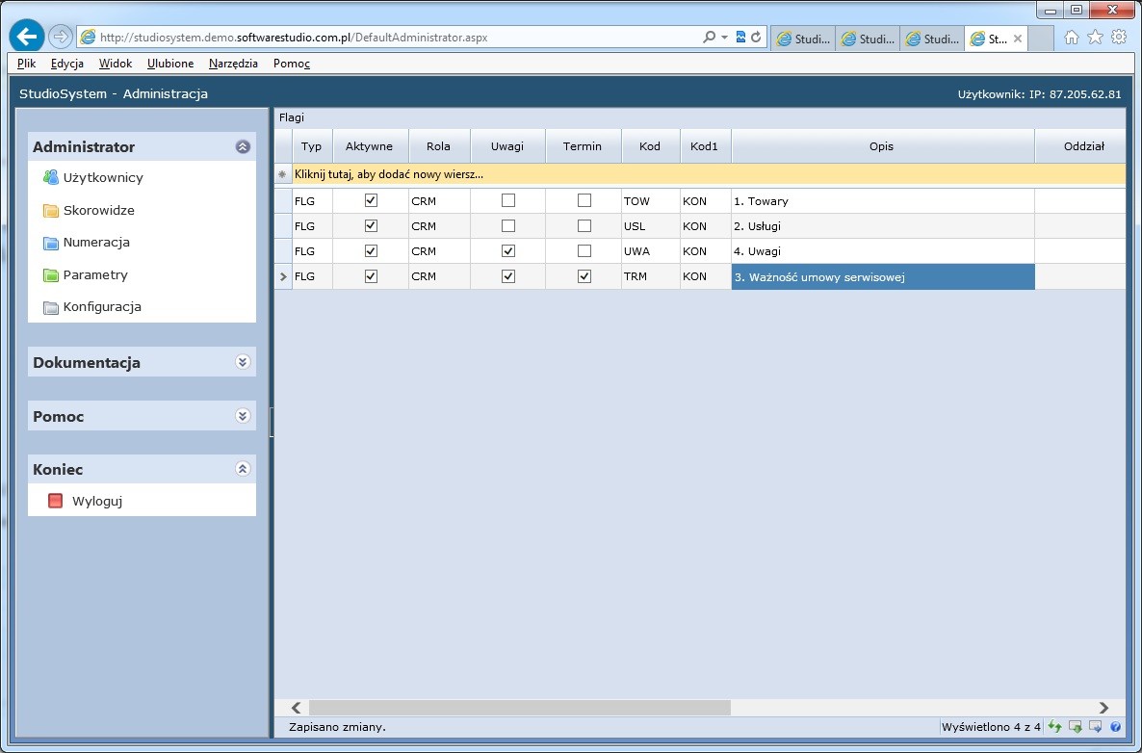The height and width of the screenshot is (753, 1142).
Task: Collapse the Koniec panel
Action: tap(244, 469)
